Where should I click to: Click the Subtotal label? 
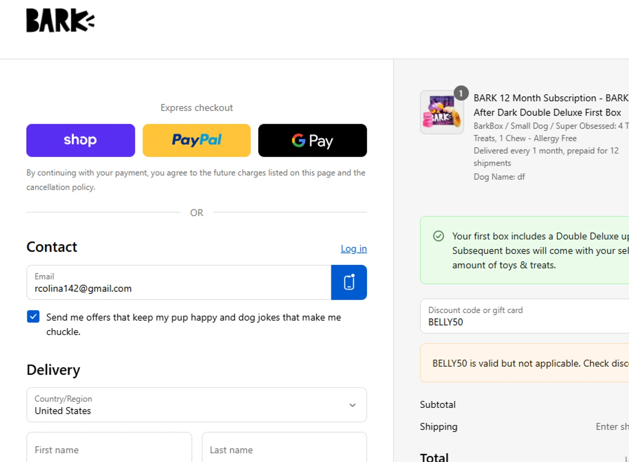[x=438, y=405]
